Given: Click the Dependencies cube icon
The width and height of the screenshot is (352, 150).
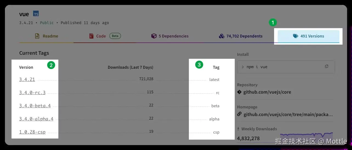Looking at the screenshot, I should coord(154,36).
